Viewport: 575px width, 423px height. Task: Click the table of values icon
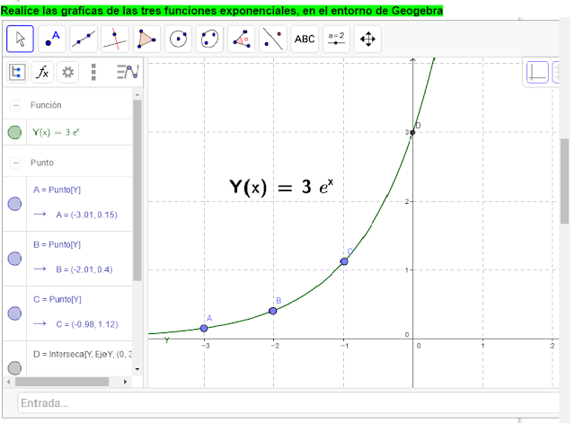coord(128,72)
